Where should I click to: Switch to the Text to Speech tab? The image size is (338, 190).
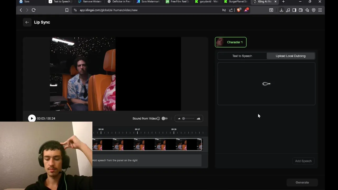[242, 56]
